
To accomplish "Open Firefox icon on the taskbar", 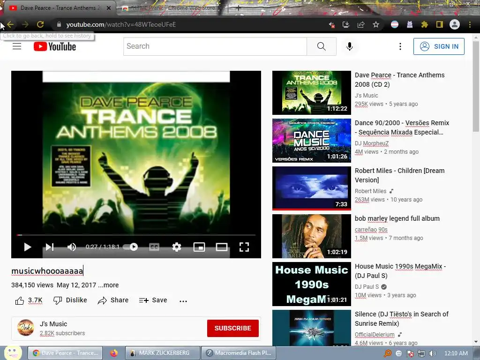I will [114, 353].
